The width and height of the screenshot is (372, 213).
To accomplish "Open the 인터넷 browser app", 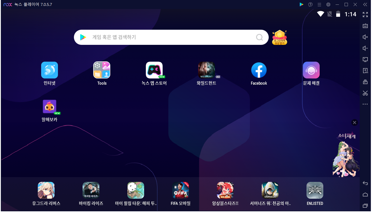I will [x=50, y=70].
